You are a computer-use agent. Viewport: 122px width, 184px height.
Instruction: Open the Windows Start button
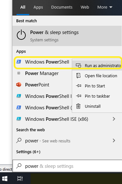[x=5, y=179]
